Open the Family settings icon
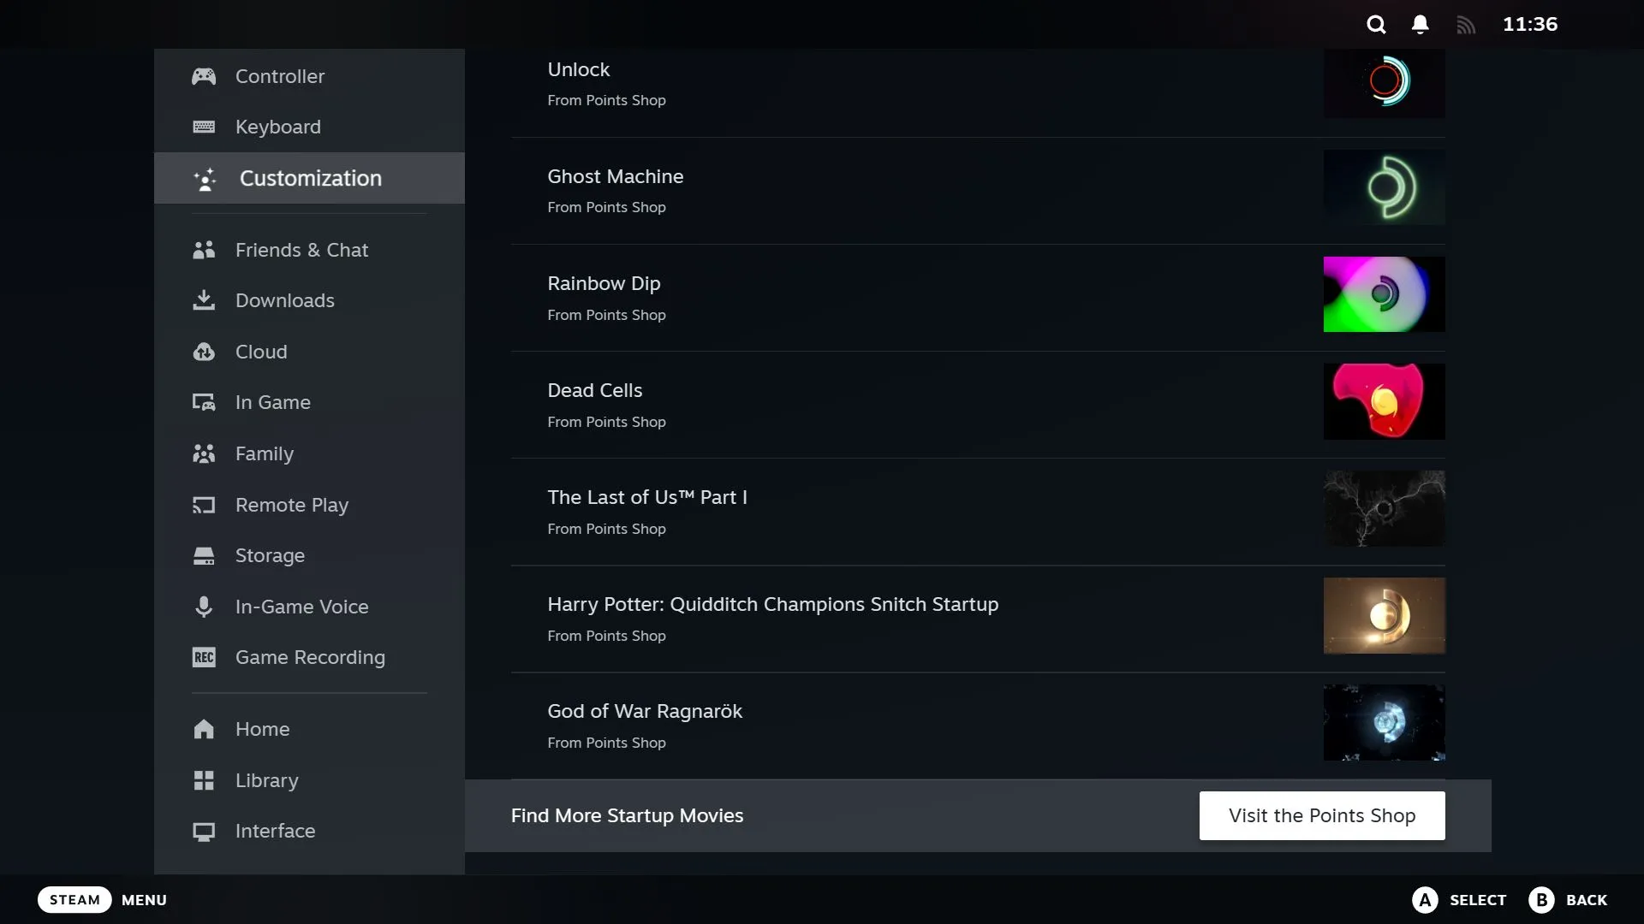The width and height of the screenshot is (1644, 924). [x=203, y=453]
